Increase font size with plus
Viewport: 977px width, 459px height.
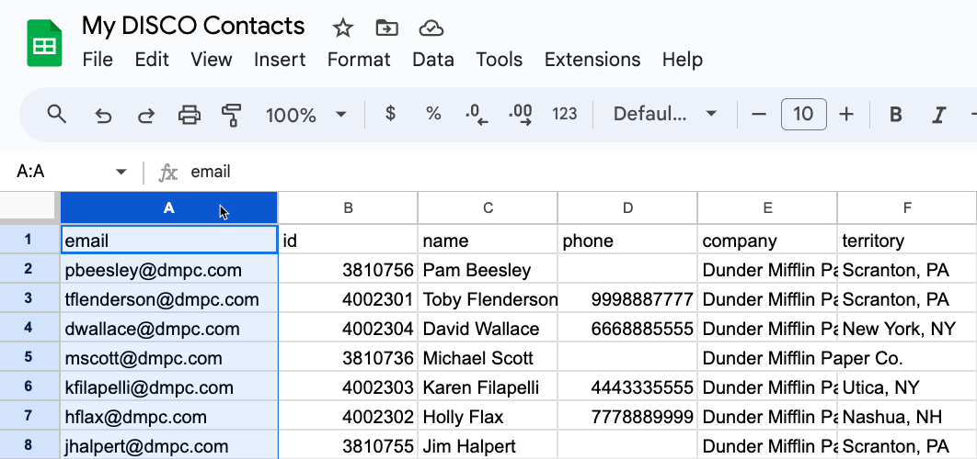[845, 115]
